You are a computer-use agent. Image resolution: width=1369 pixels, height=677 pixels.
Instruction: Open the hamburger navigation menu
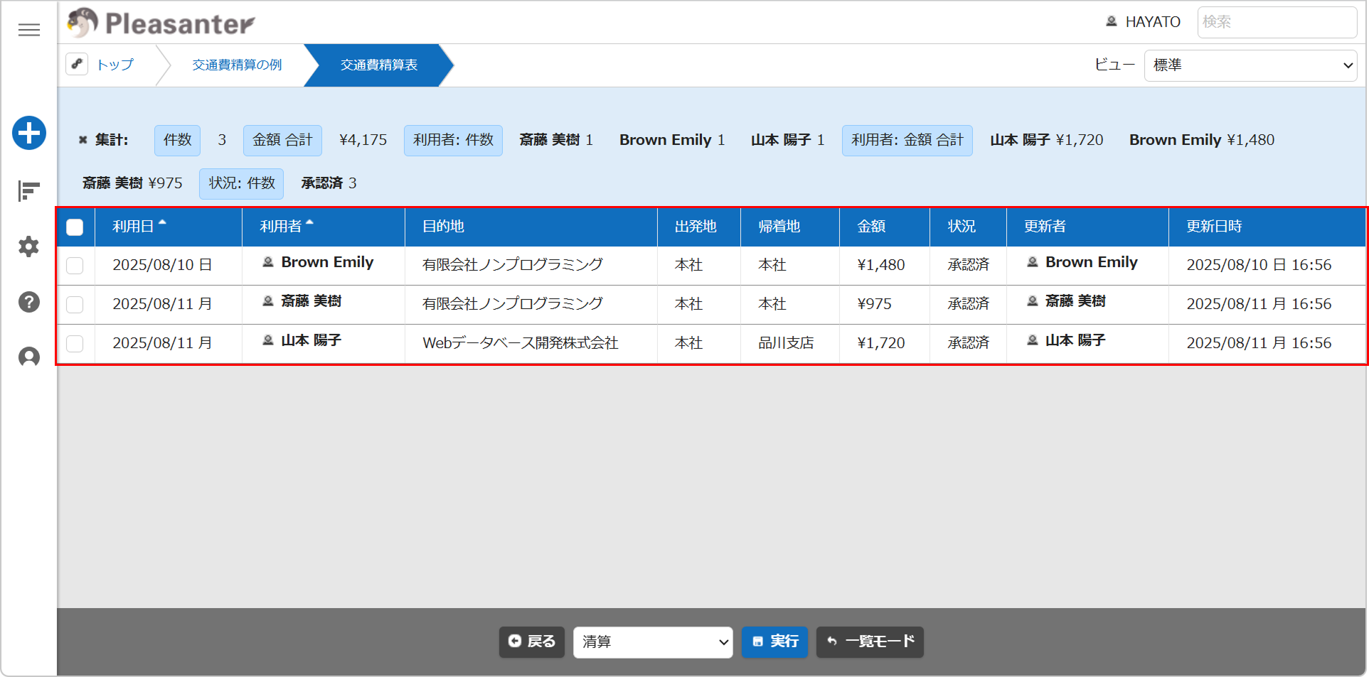coord(29,30)
